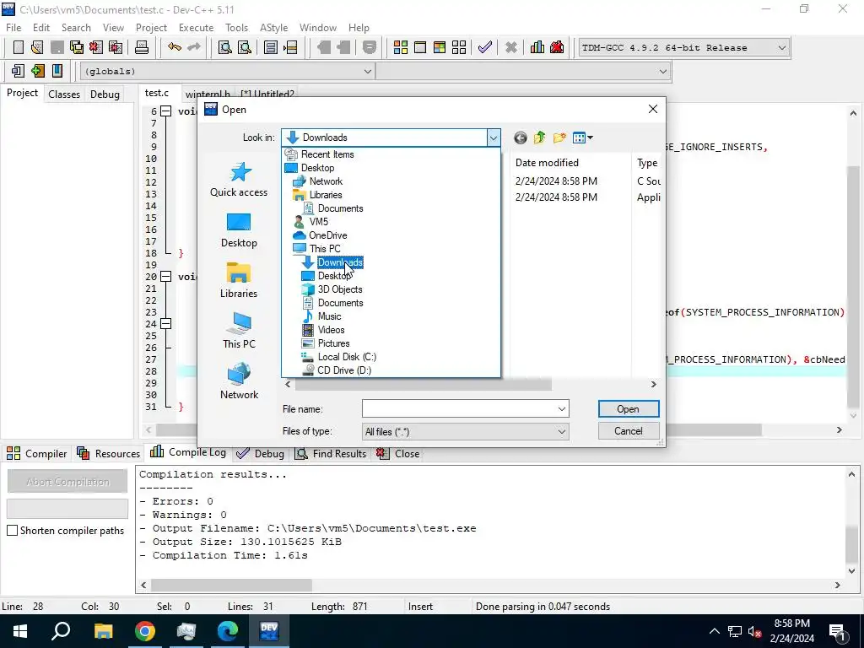The height and width of the screenshot is (648, 864).
Task: Click the Cancel button in the dialog
Action: 628,431
